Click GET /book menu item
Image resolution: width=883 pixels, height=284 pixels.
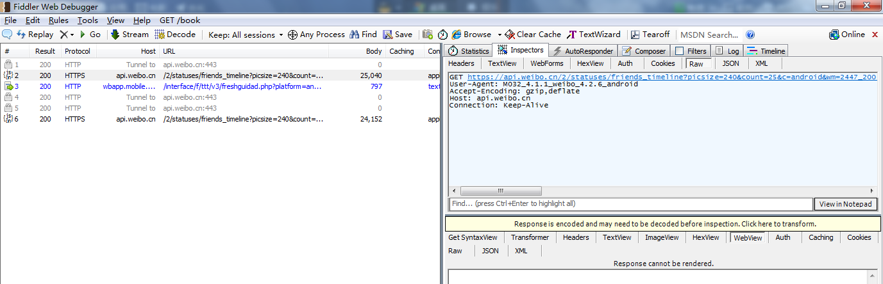pyautogui.click(x=180, y=20)
